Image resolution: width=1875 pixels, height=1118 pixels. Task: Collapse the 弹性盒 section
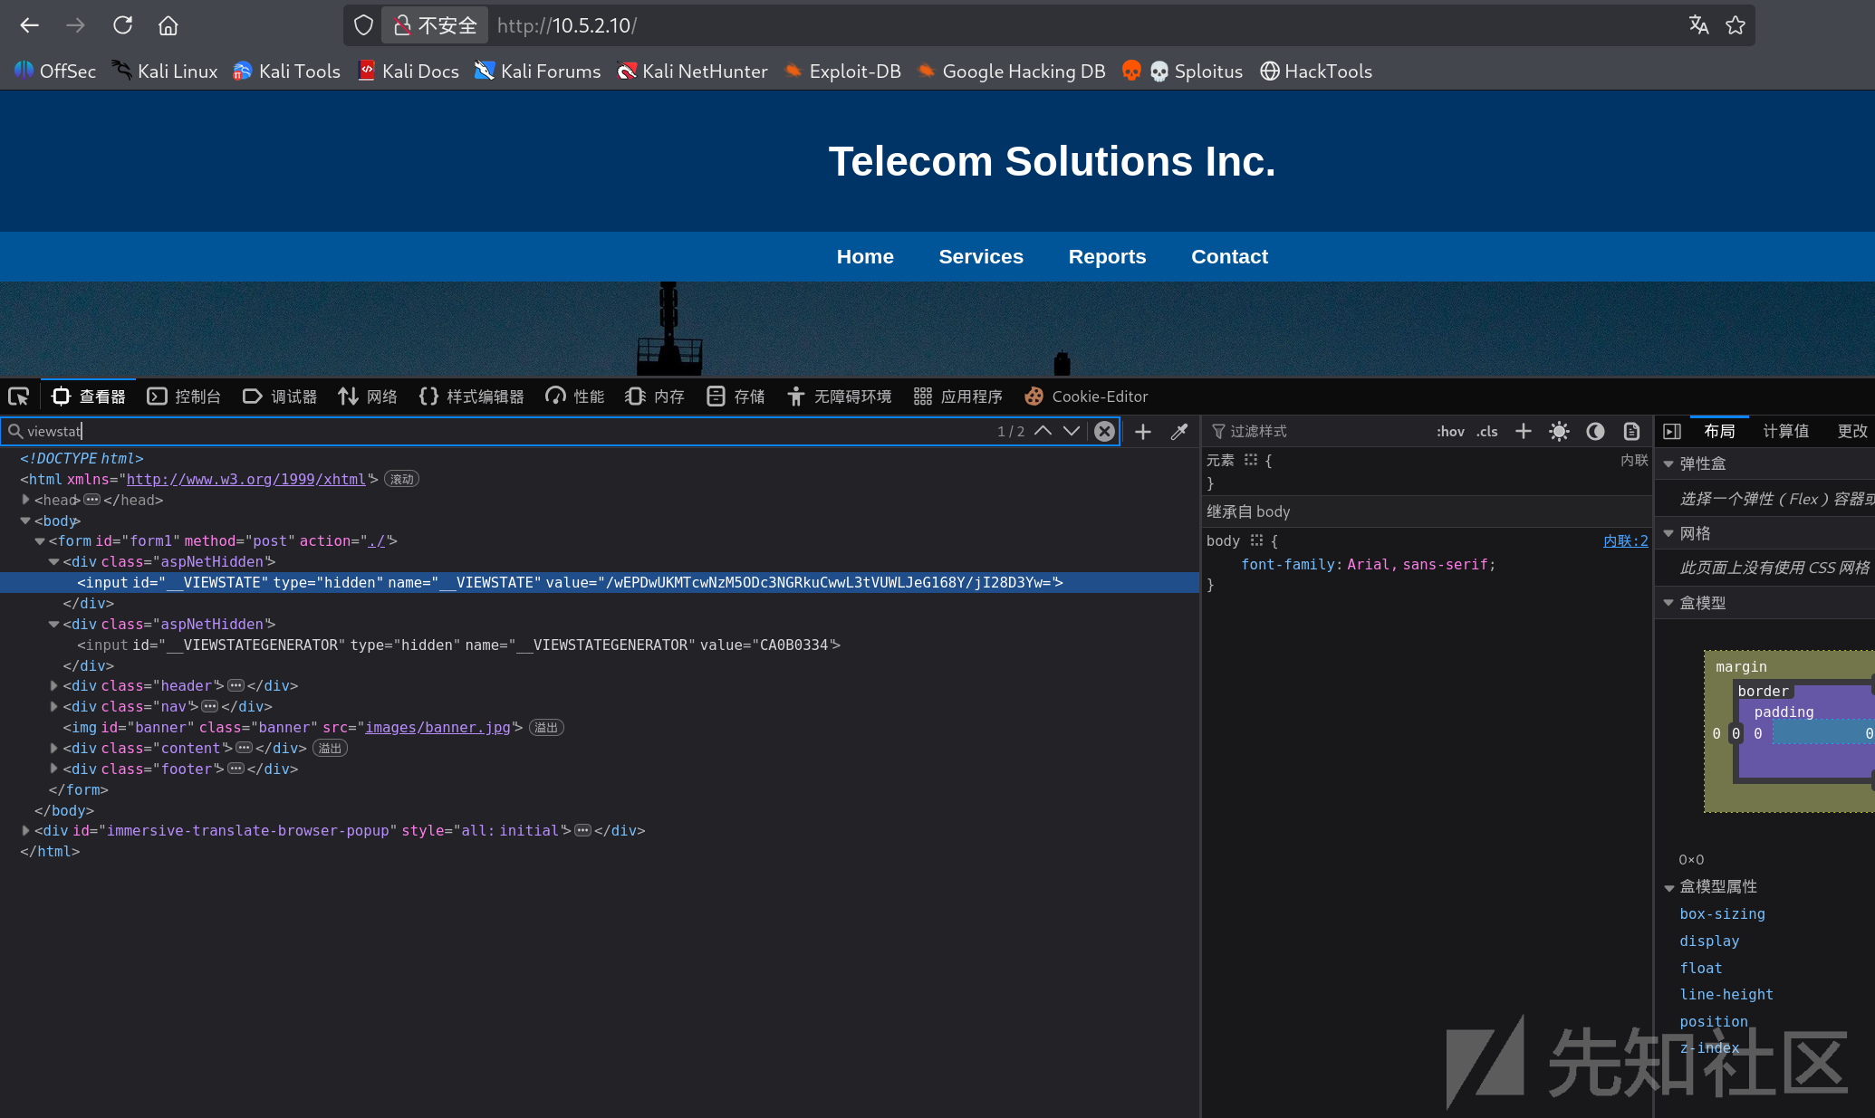[x=1668, y=463]
